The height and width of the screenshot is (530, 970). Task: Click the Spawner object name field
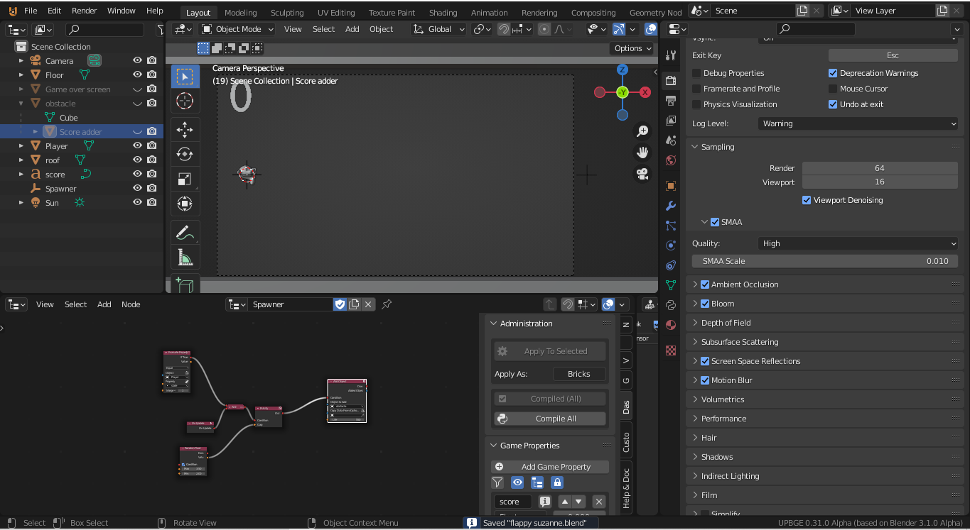(x=290, y=303)
